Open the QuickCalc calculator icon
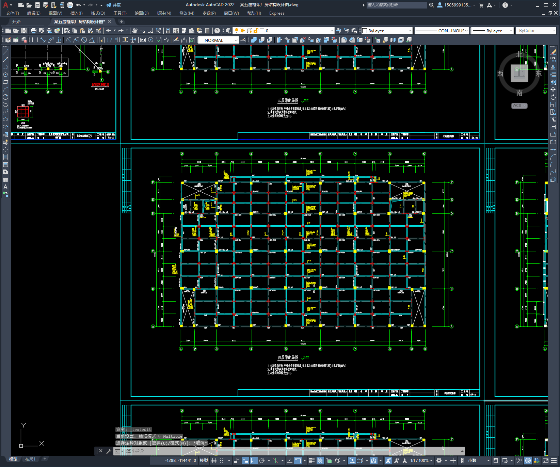Screen dimensions: 560x467 (x=207, y=31)
